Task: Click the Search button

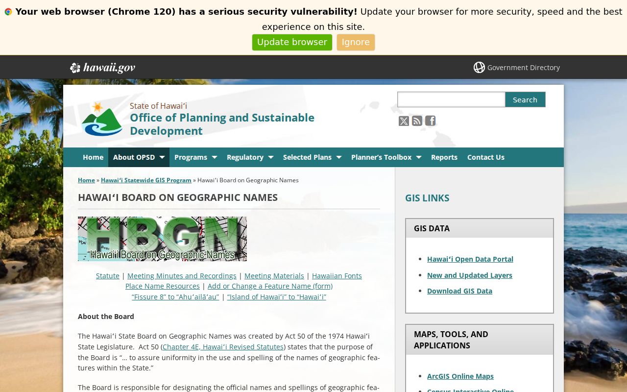Action: point(525,99)
